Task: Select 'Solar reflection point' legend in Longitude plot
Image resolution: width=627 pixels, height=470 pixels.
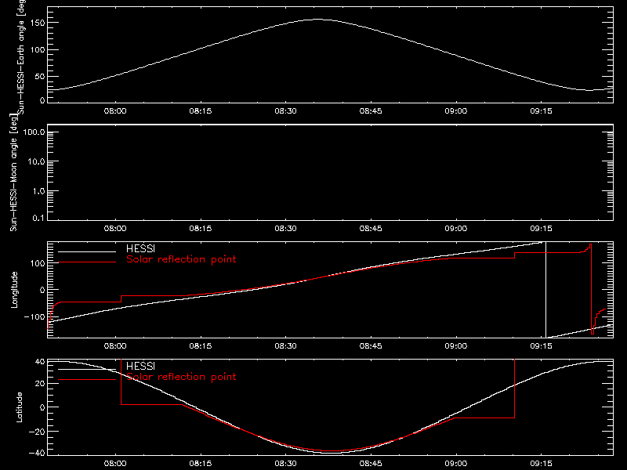Action: click(181, 259)
